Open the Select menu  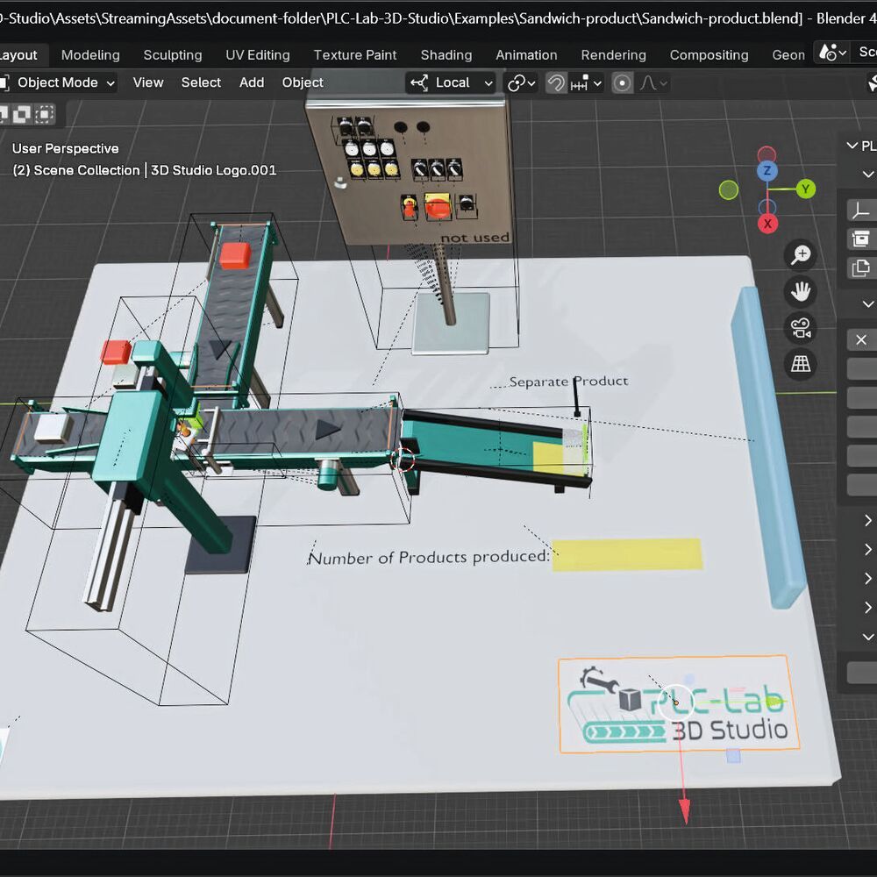[201, 82]
